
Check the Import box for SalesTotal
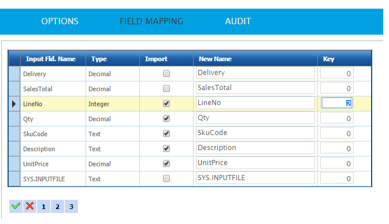166,88
